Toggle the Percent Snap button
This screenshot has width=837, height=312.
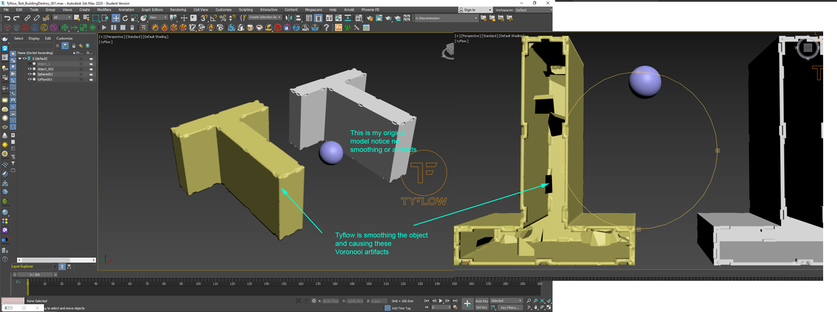coord(223,18)
